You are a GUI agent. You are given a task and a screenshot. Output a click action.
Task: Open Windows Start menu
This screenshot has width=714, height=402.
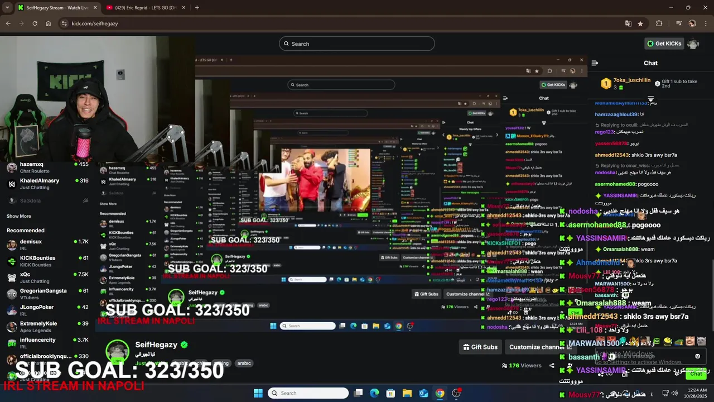tap(258, 393)
